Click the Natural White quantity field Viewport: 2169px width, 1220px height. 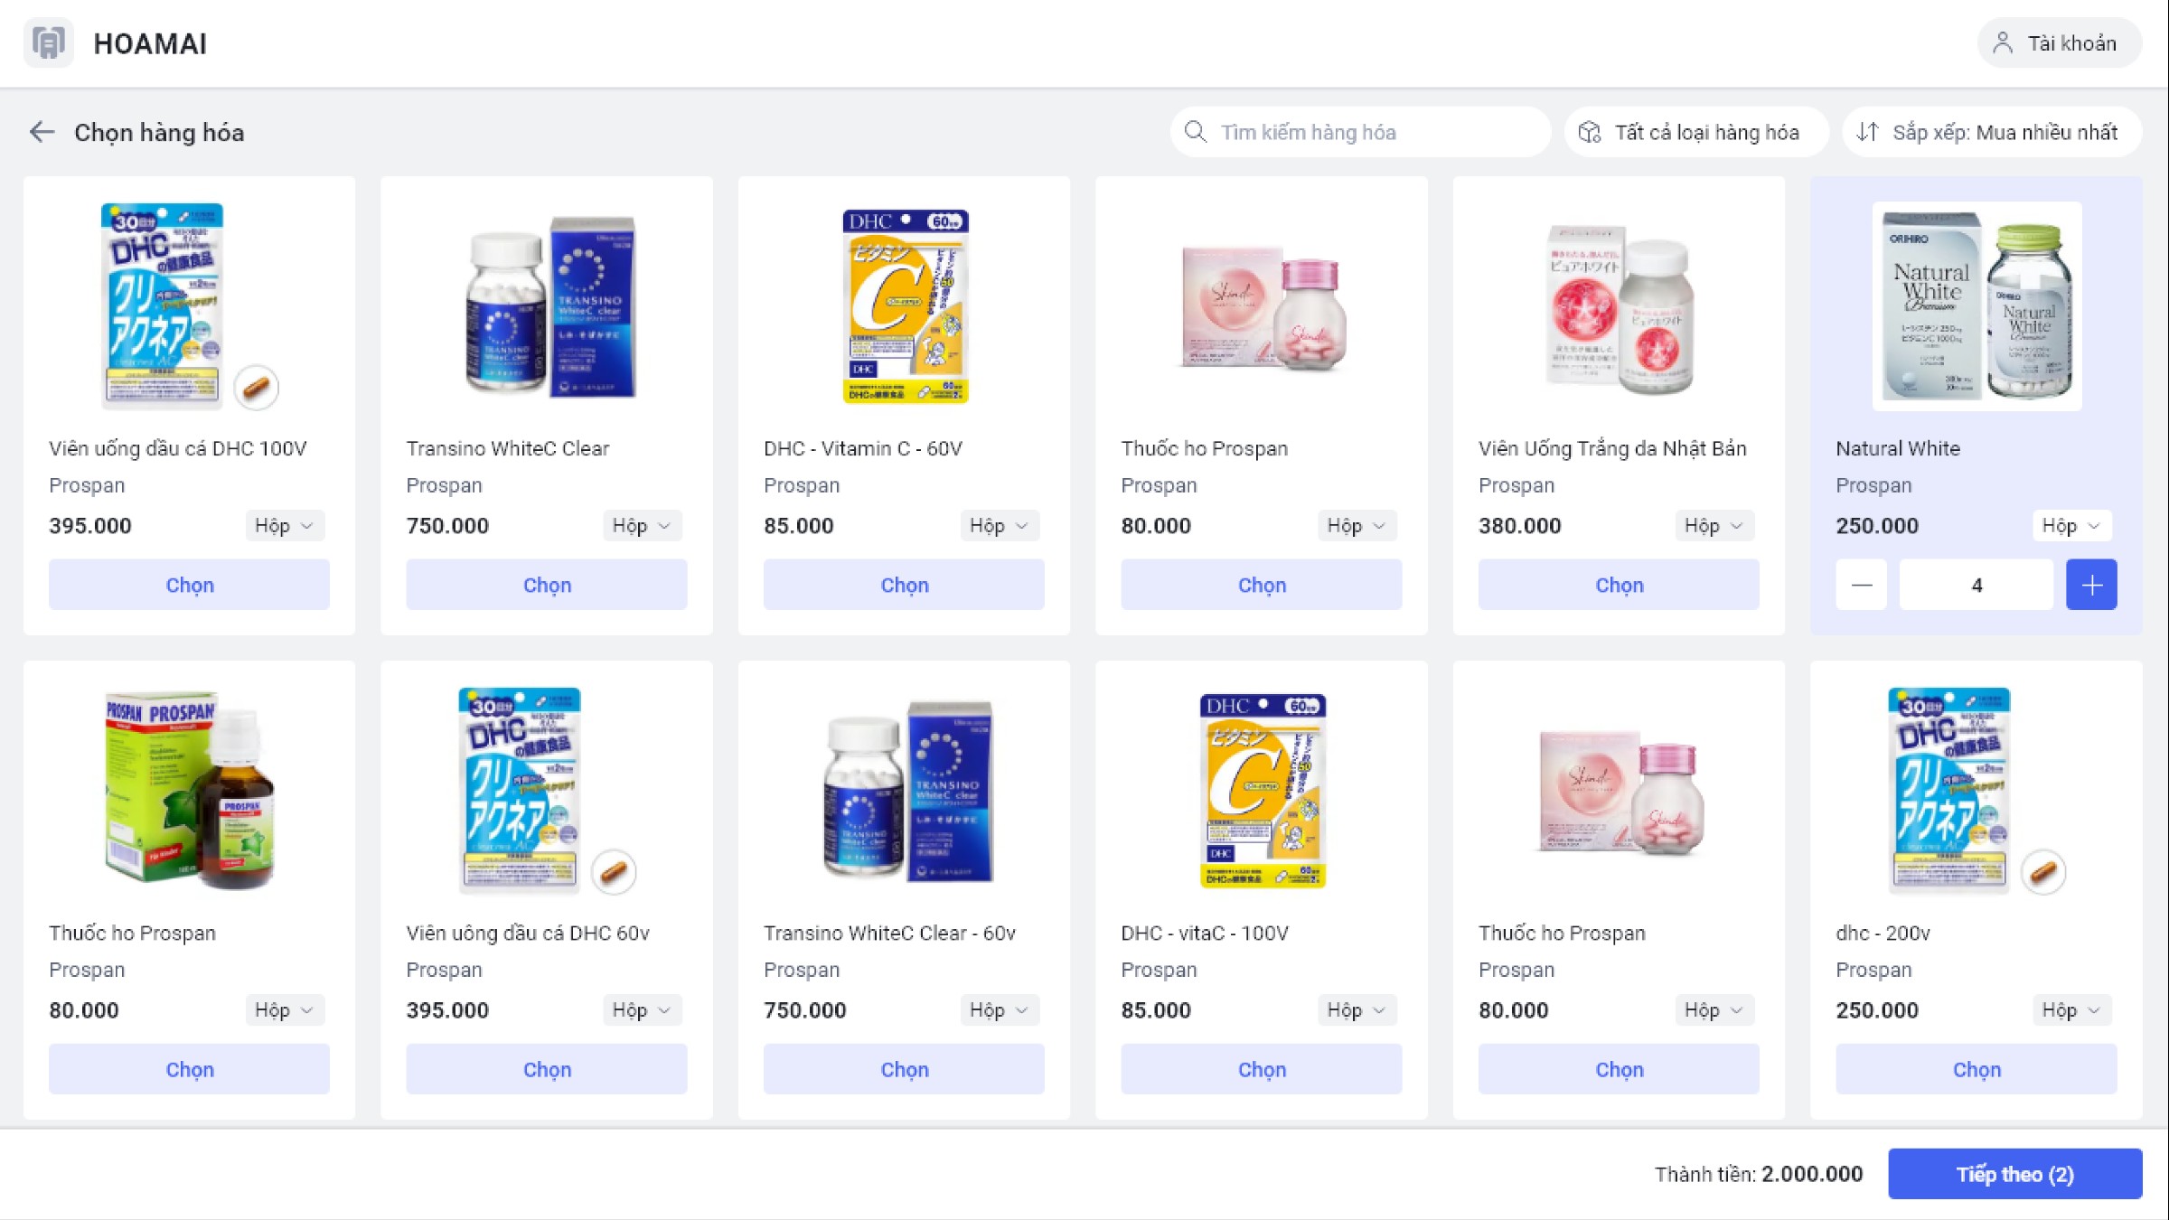click(x=1976, y=585)
